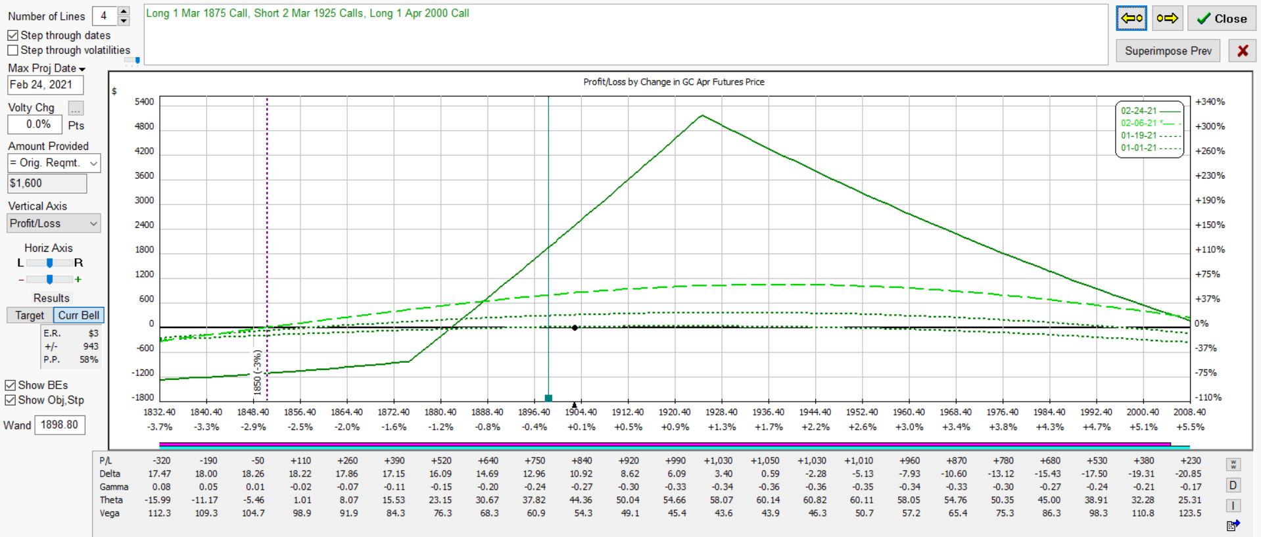Viewport: 1261px width, 537px height.
Task: Decrease Number of Lines with down arrow
Action: 123,20
